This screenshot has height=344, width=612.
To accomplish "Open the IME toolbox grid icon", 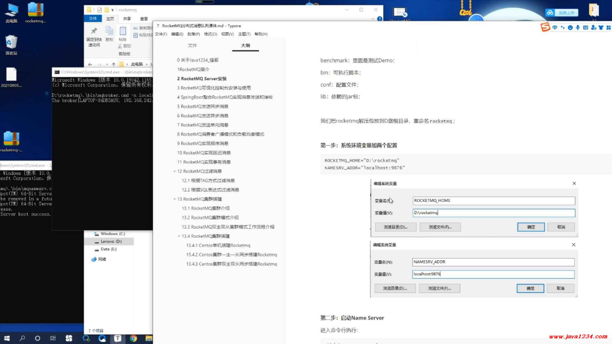I will [x=608, y=28].
